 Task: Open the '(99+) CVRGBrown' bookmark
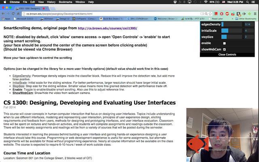tap(138, 19)
